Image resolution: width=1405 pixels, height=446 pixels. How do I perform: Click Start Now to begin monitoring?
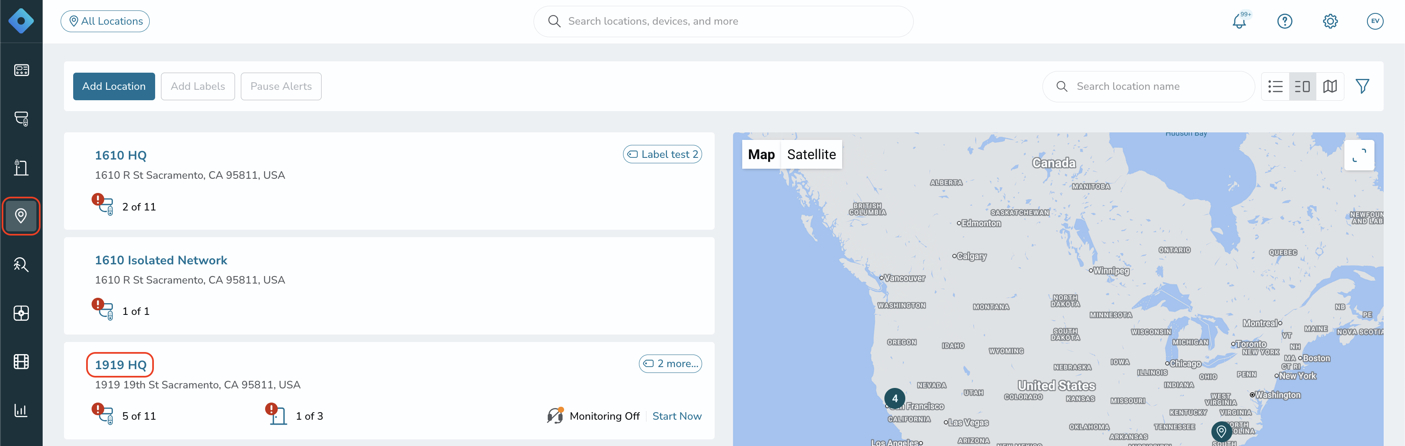pos(677,416)
